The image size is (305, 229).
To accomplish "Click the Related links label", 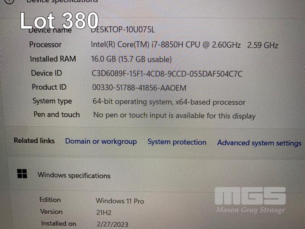I will coord(34,140).
